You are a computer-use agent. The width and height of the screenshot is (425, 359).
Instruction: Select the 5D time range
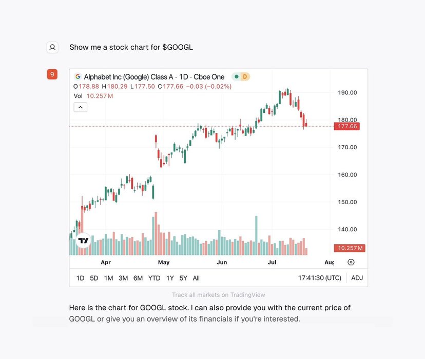click(94, 278)
